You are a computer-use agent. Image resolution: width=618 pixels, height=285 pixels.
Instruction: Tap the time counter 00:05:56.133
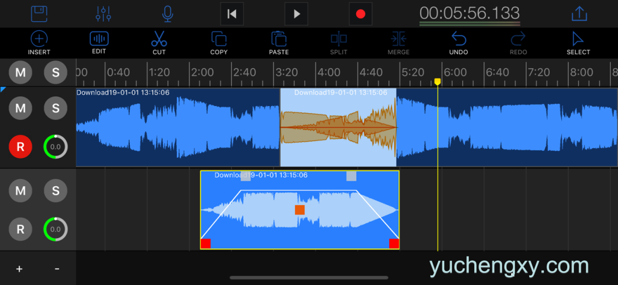[470, 13]
